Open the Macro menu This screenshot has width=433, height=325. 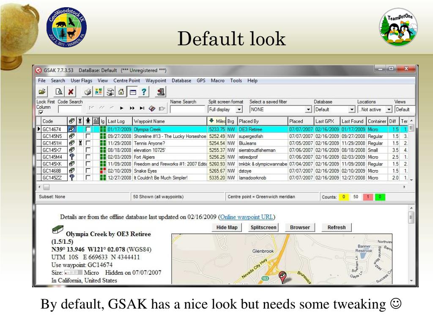click(217, 80)
